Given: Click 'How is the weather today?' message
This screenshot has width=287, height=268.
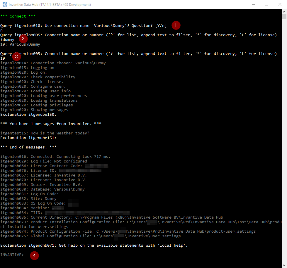Looking at the screenshot, I should pos(45,133).
